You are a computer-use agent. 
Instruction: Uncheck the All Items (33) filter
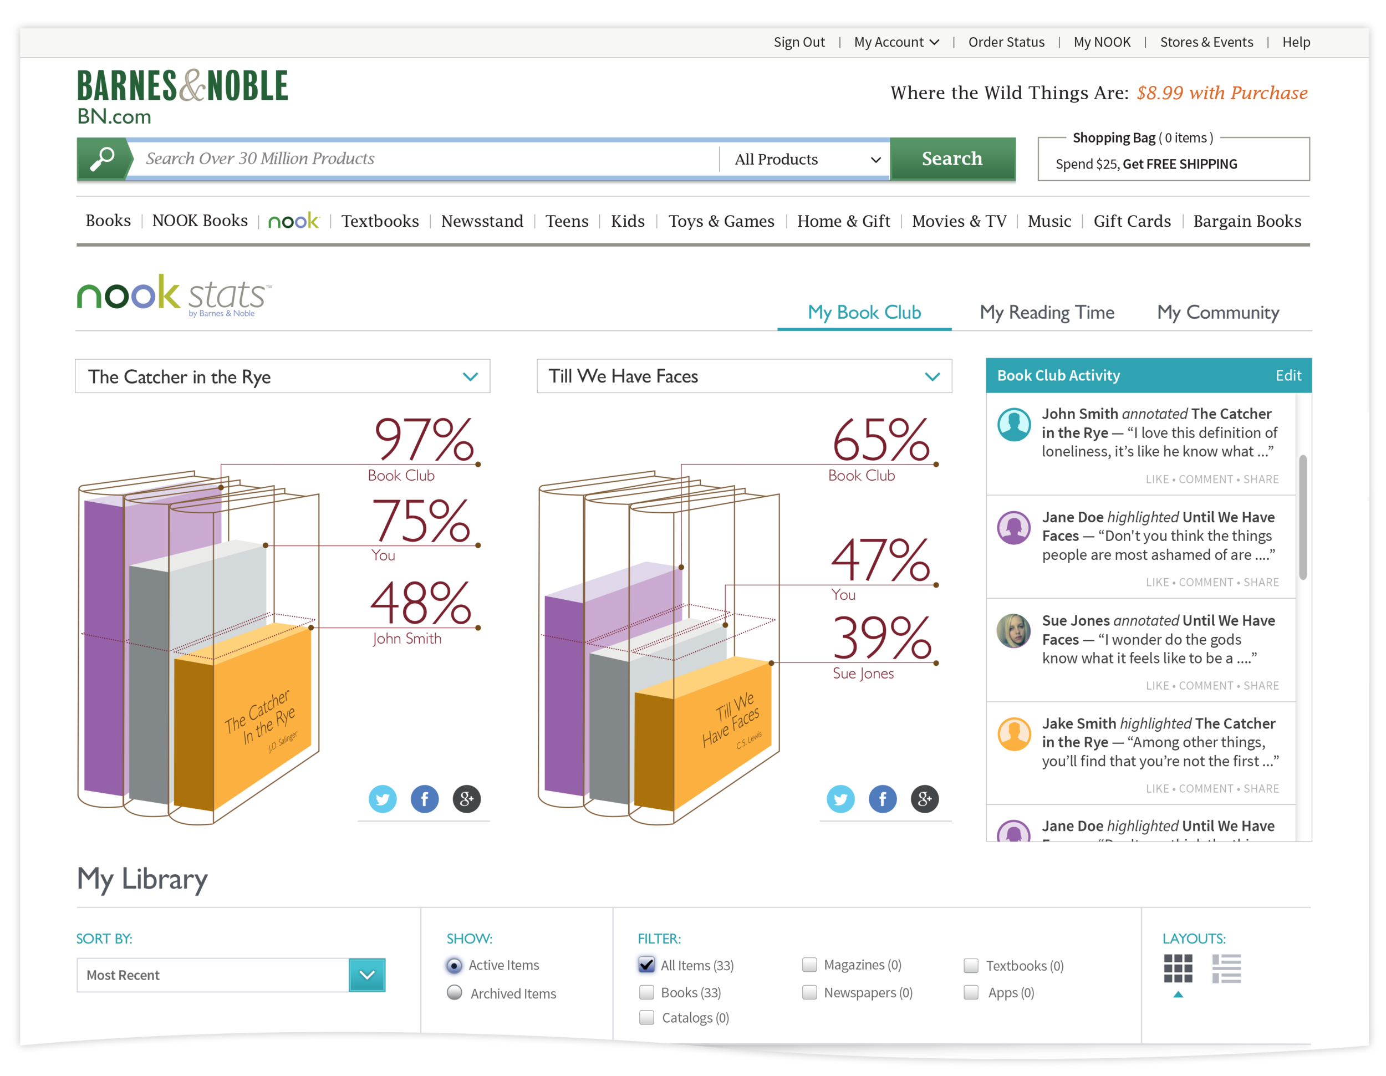coord(646,965)
